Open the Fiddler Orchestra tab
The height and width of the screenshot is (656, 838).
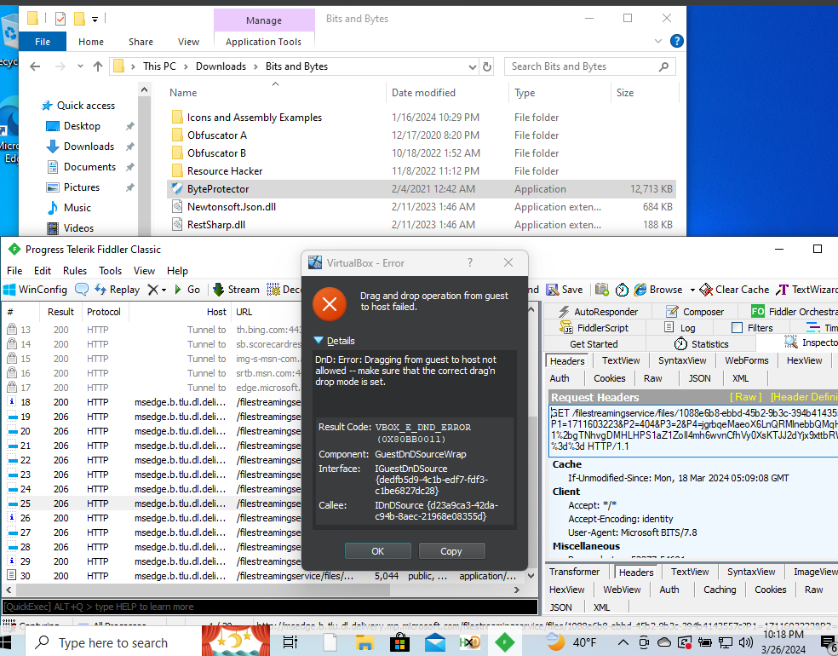pos(795,311)
